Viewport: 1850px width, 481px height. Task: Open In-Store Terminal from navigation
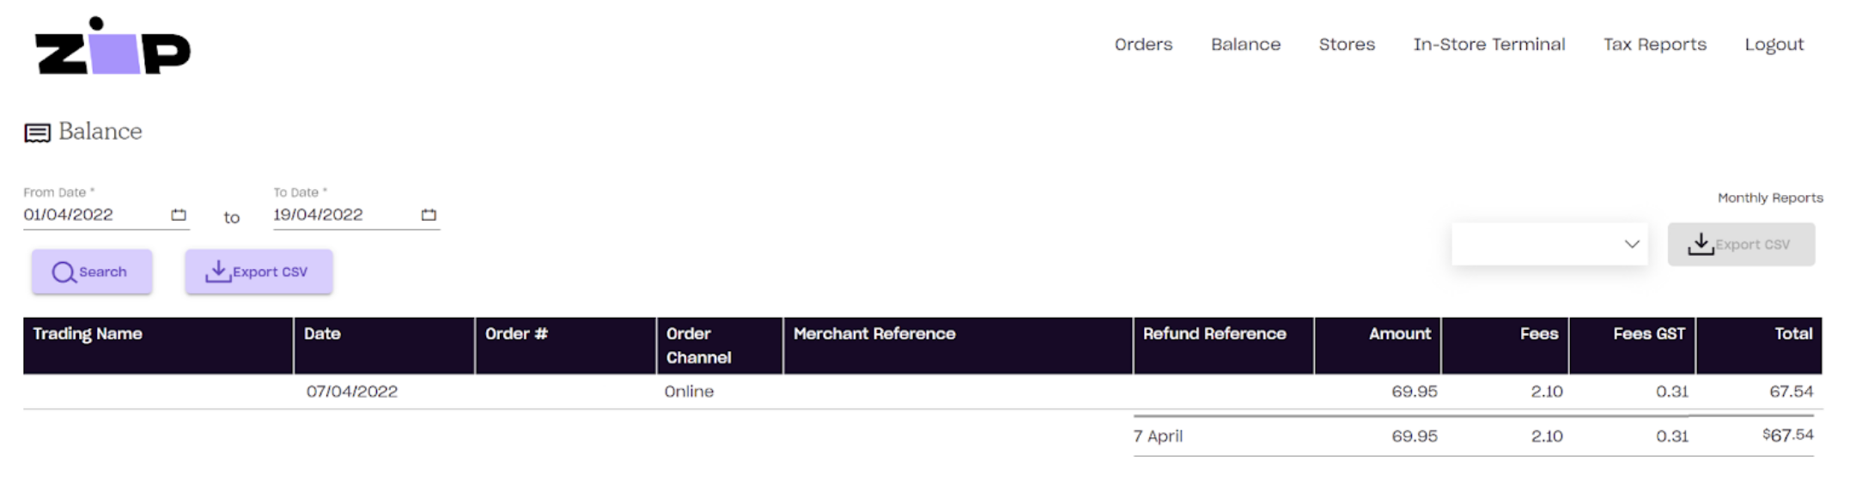(1489, 45)
